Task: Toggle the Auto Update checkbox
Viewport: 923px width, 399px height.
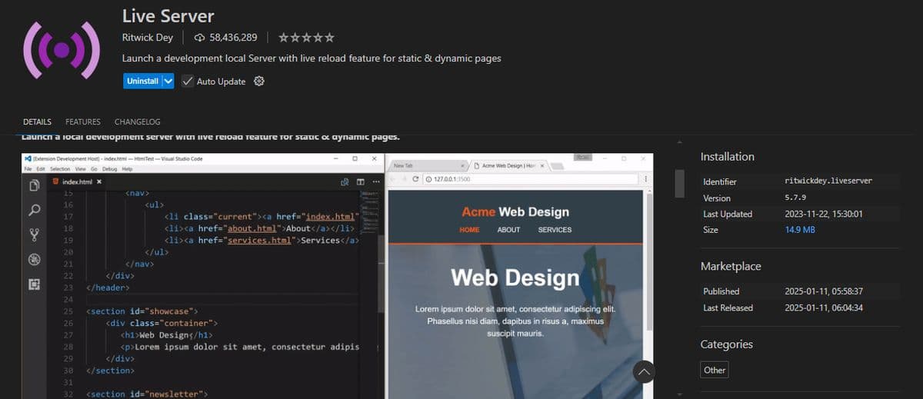Action: pyautogui.click(x=188, y=81)
